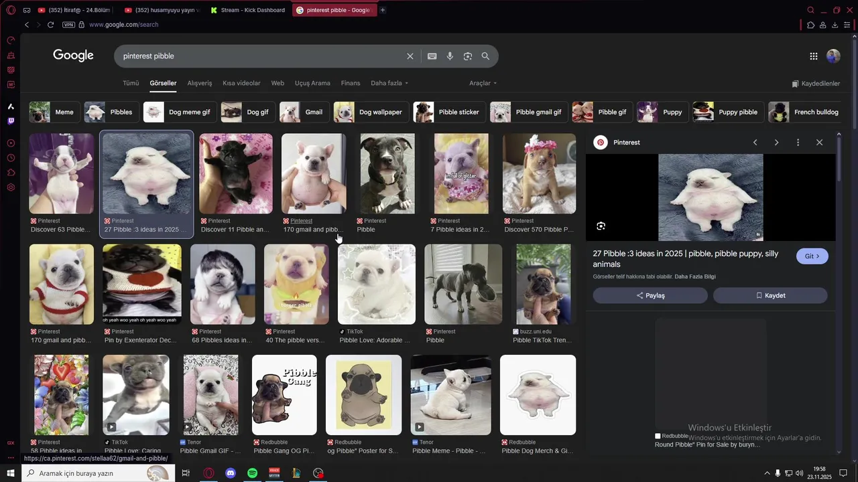The height and width of the screenshot is (482, 858).
Task: Clear the search box with X icon
Action: click(x=410, y=56)
